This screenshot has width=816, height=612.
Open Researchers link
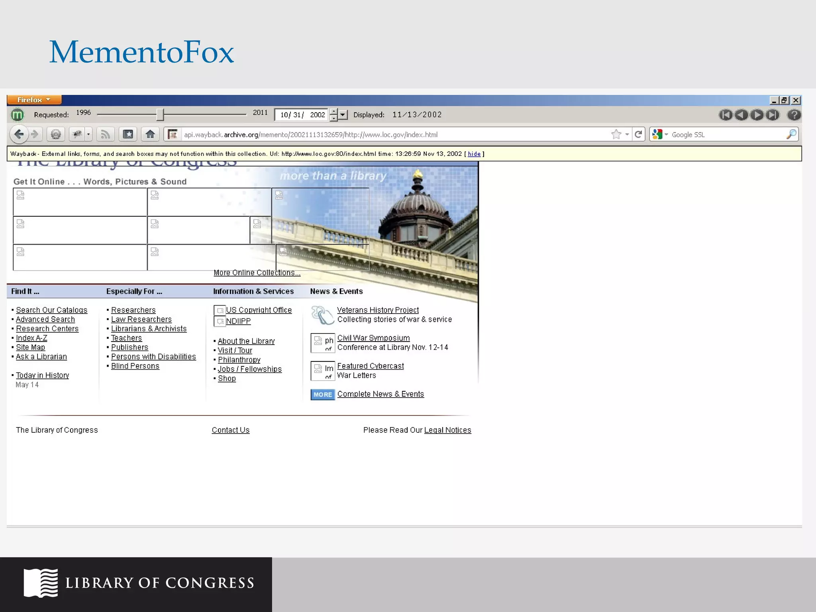133,310
